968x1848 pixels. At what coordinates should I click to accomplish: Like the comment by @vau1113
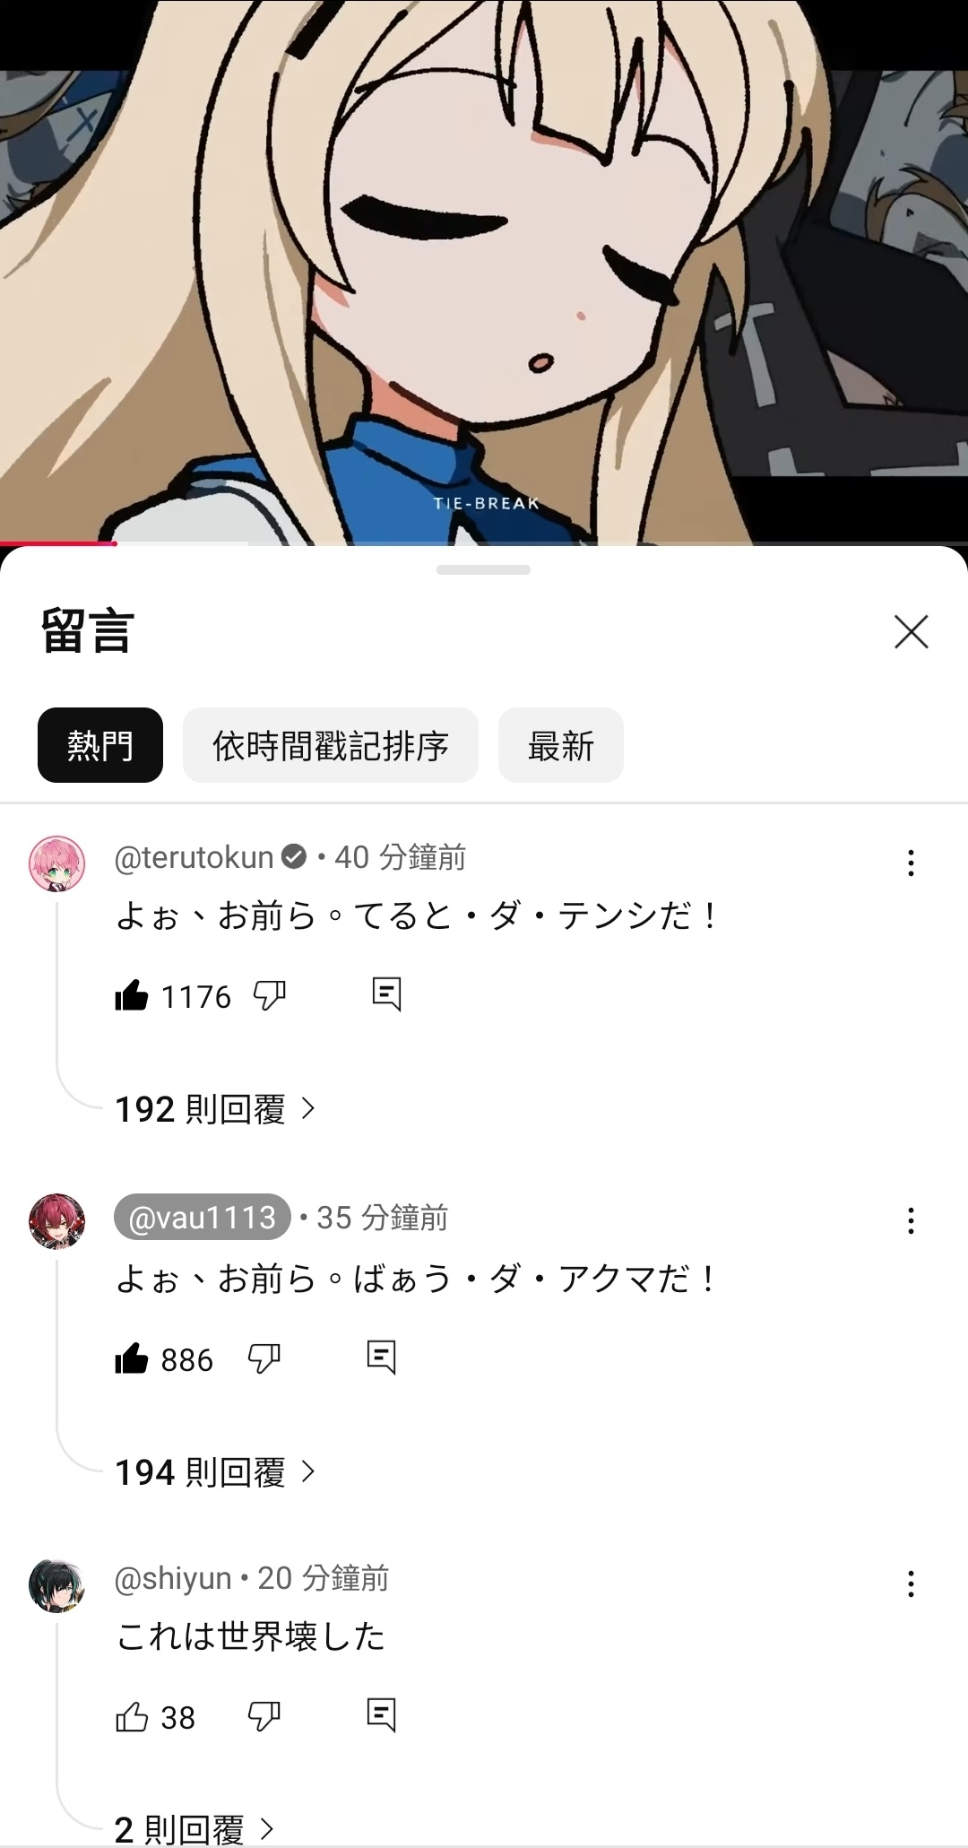point(132,1358)
